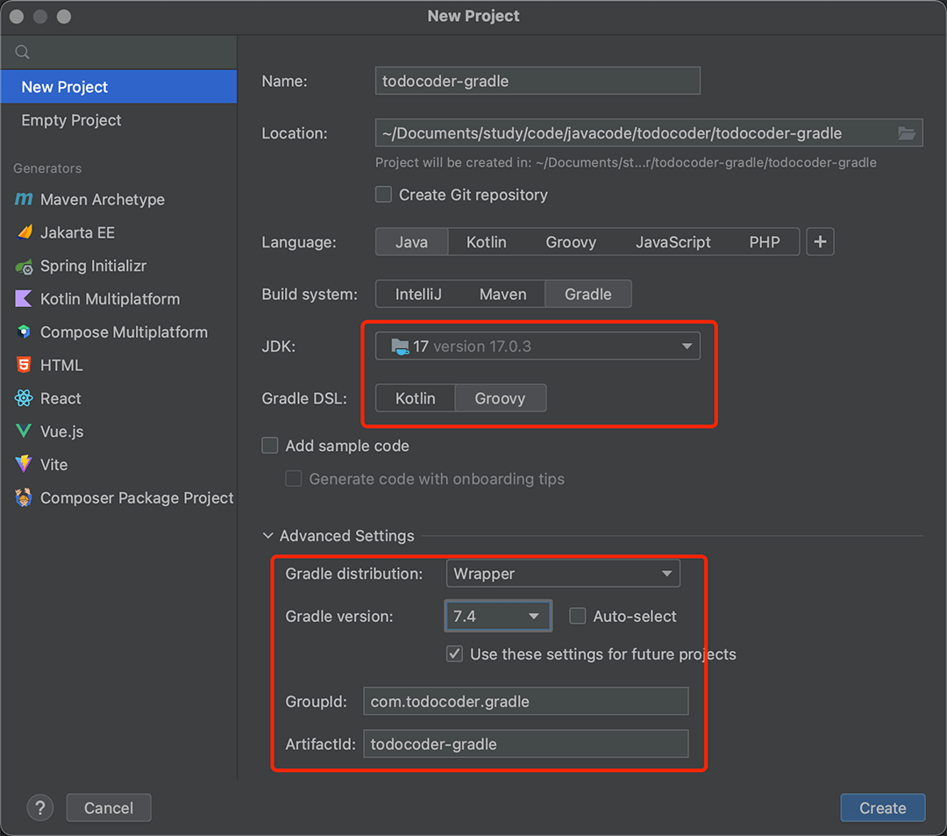Click the Maven Archetype icon

point(24,199)
